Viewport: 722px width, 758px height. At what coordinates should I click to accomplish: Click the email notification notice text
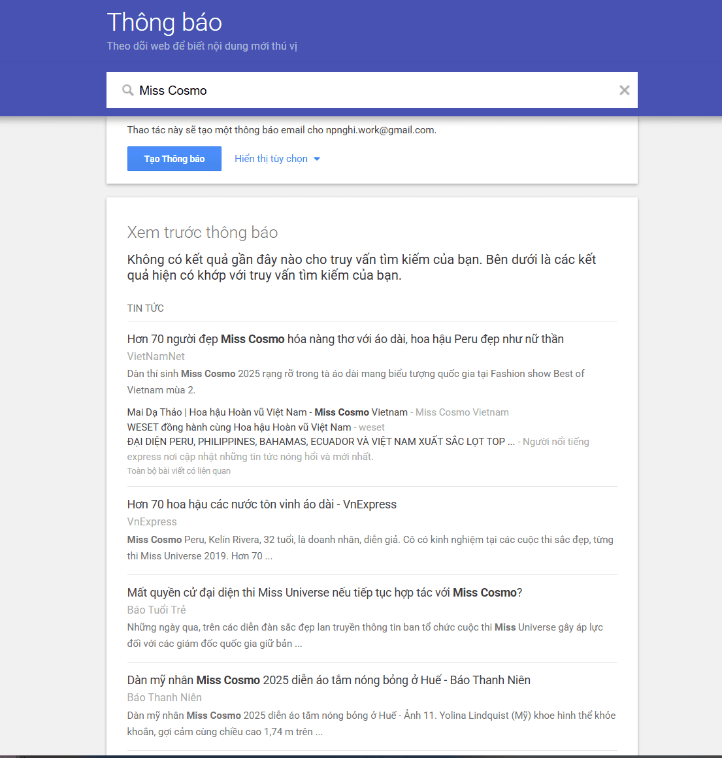[x=282, y=130]
